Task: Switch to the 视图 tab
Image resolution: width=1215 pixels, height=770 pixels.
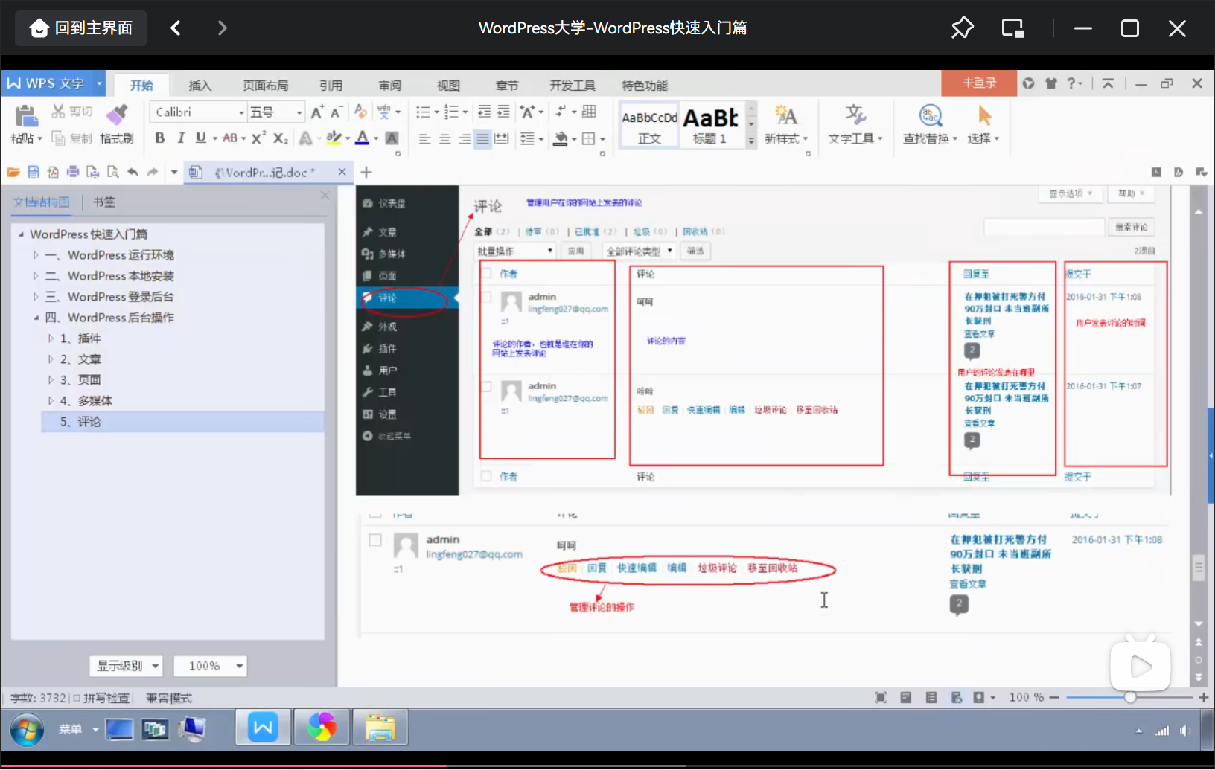Action: point(448,86)
